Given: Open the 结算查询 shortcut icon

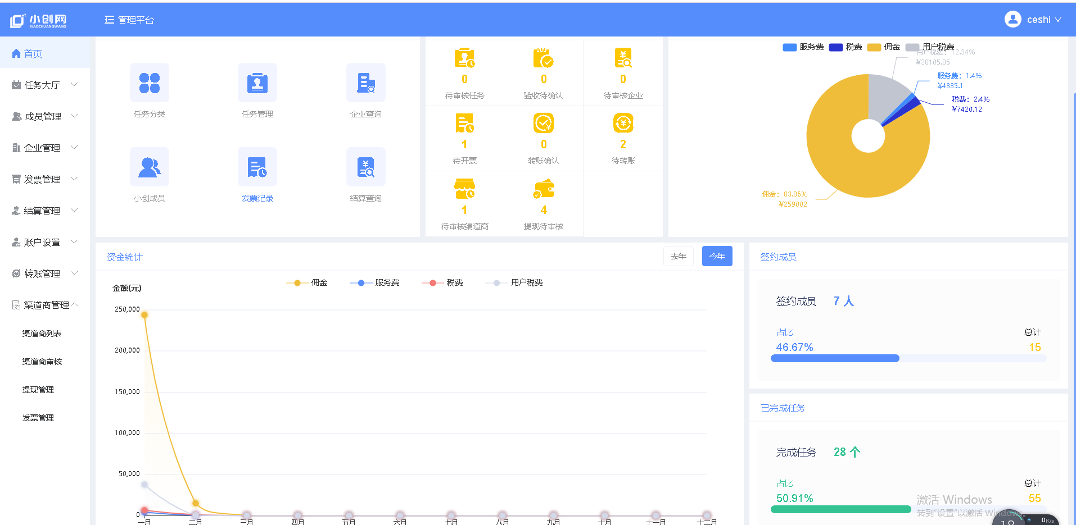Looking at the screenshot, I should [365, 167].
